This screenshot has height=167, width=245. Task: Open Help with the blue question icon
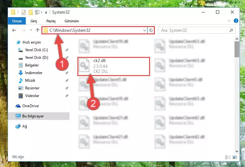tap(236, 21)
